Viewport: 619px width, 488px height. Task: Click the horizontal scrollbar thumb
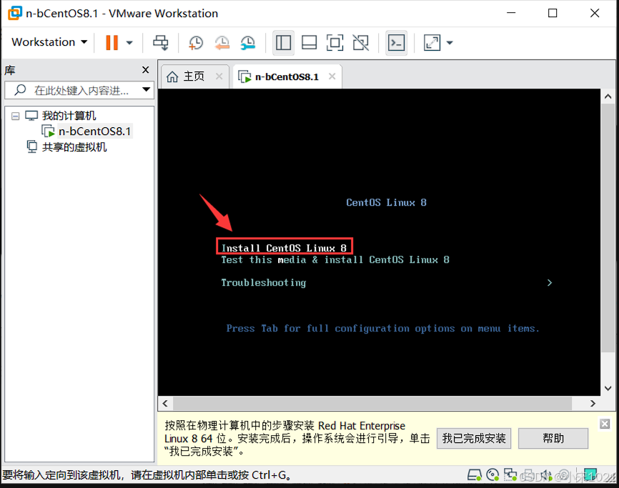tap(372, 403)
